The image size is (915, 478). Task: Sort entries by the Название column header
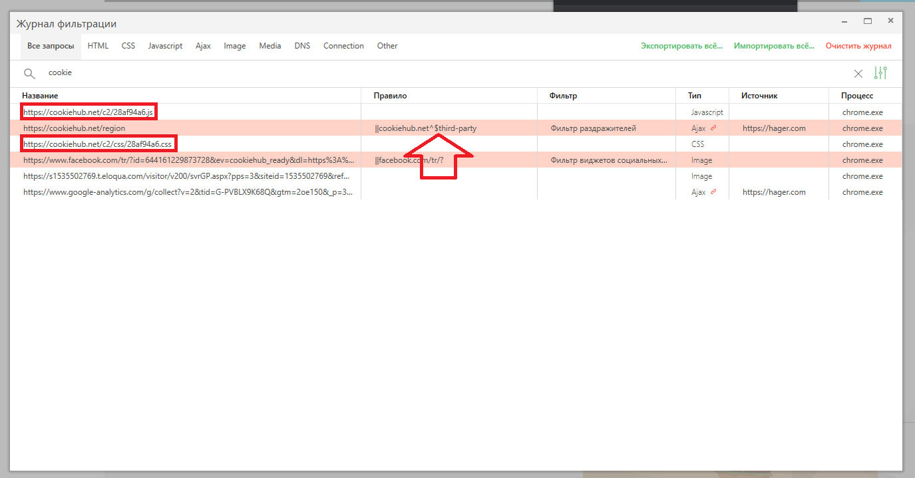[41, 95]
